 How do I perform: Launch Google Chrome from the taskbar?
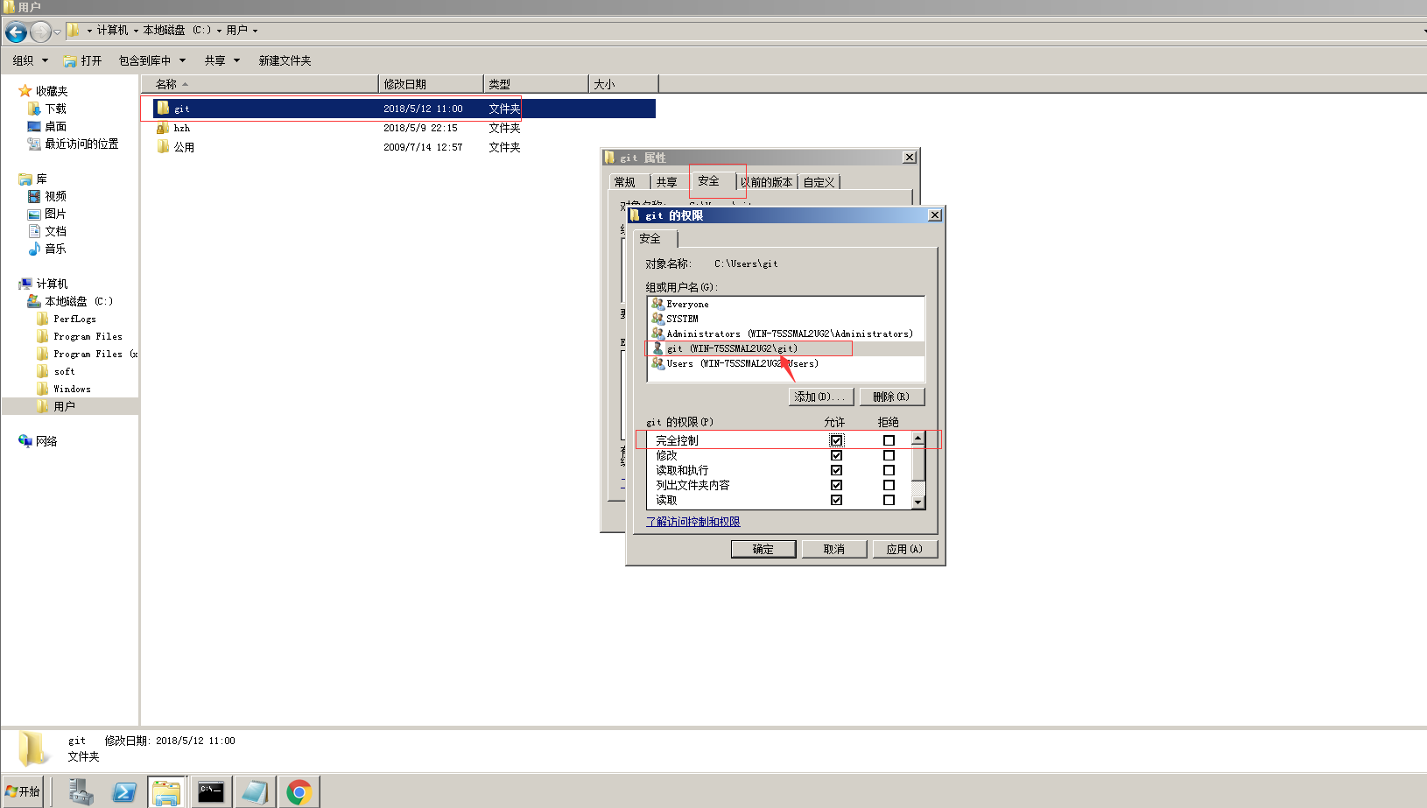click(x=299, y=792)
